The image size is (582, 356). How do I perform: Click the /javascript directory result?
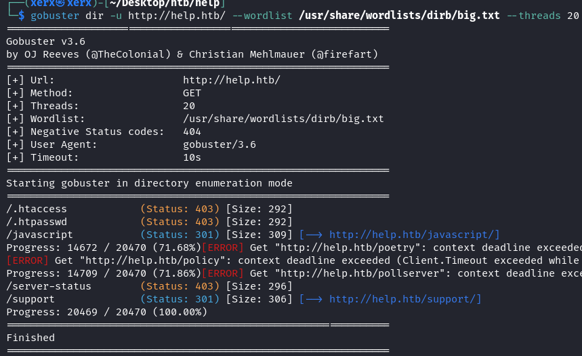coord(39,235)
